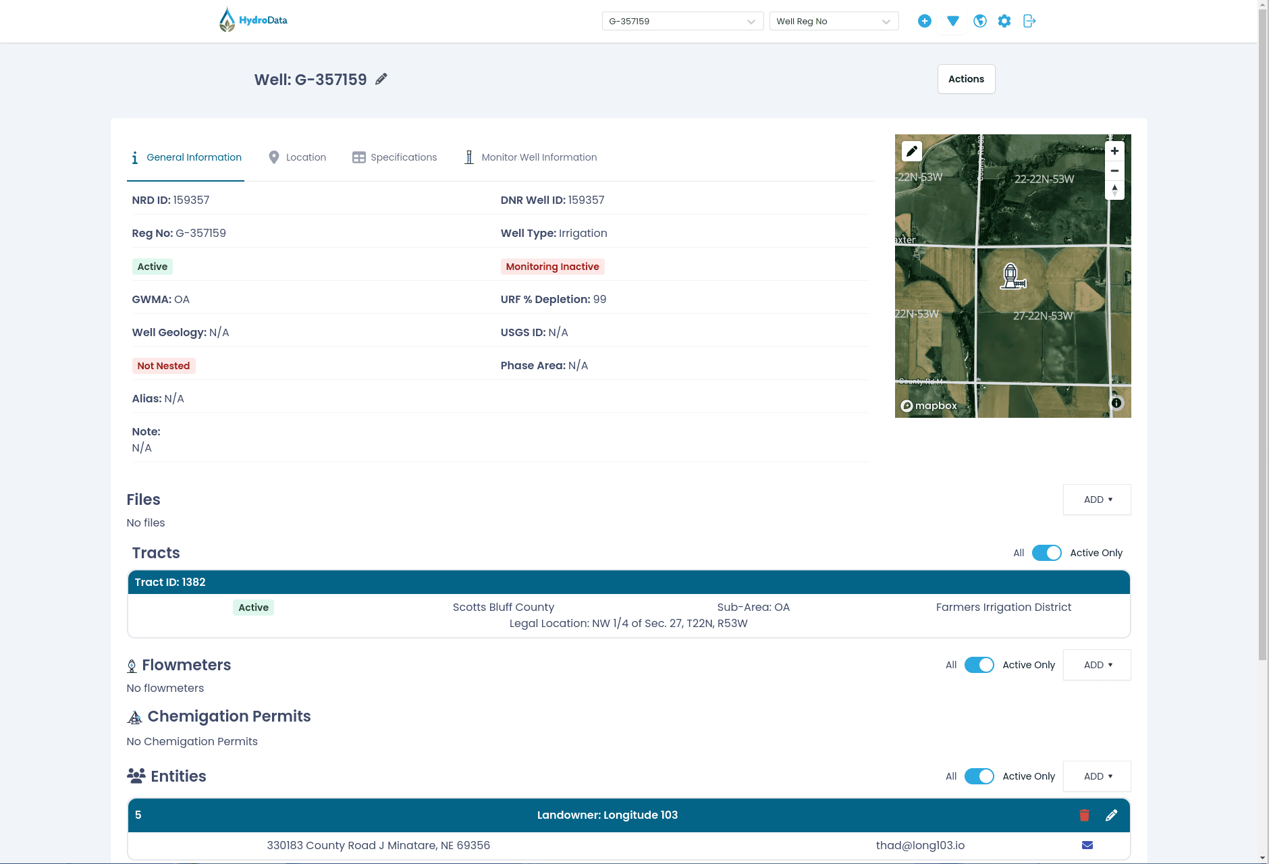
Task: Zoom in on the map
Action: pyautogui.click(x=1114, y=151)
